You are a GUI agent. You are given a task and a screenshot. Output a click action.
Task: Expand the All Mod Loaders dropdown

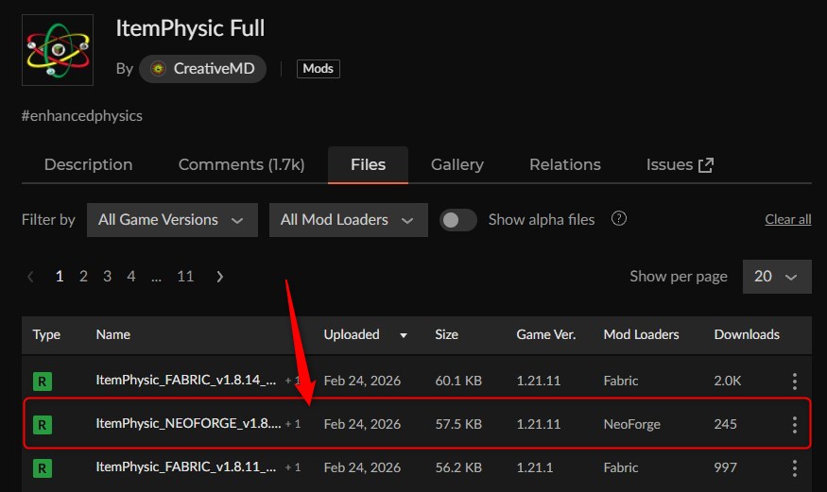click(348, 220)
